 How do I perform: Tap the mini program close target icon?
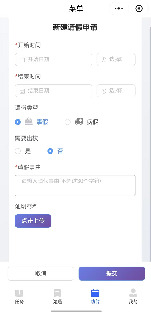139,9
